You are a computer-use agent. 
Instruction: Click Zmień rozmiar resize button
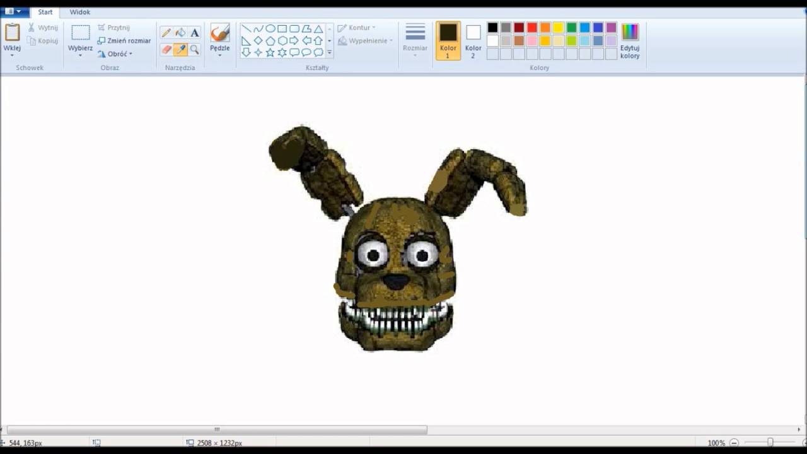coord(124,41)
